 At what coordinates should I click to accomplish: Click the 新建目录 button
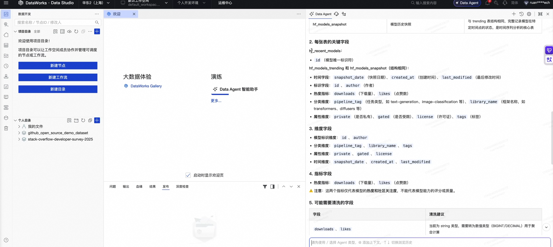click(58, 89)
